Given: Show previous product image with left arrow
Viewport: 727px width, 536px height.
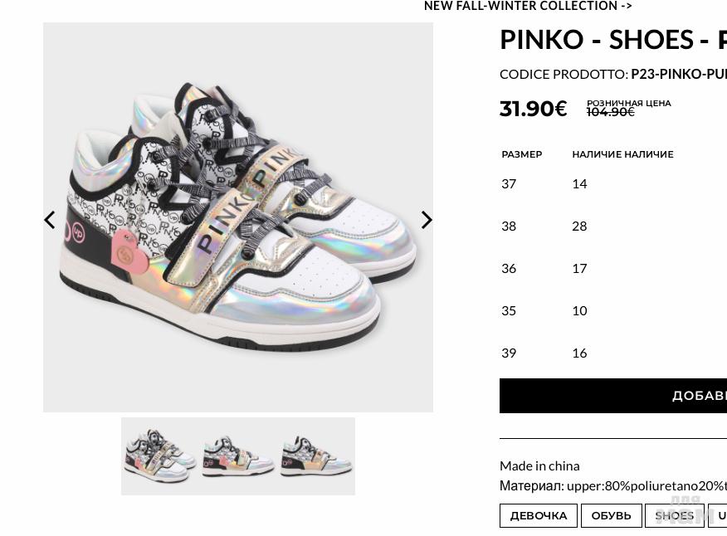Looking at the screenshot, I should (x=50, y=220).
